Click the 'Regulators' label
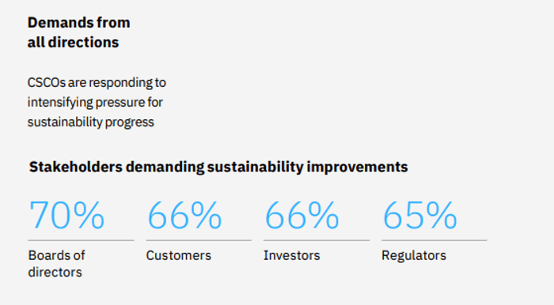 414,255
